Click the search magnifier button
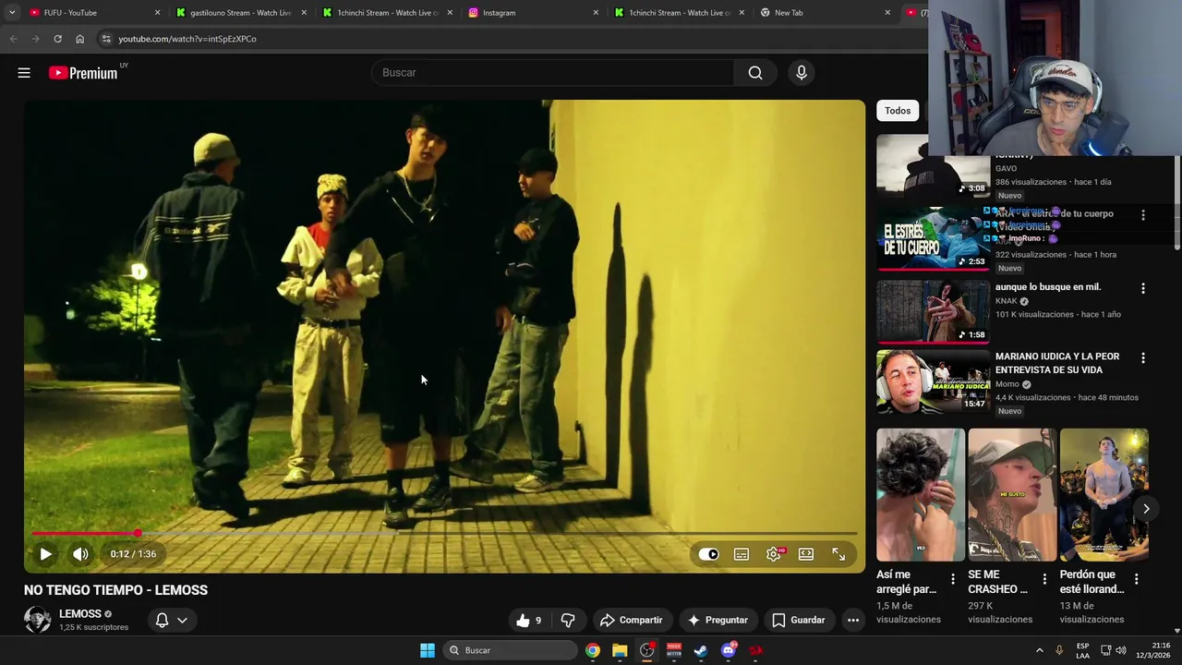Image resolution: width=1182 pixels, height=665 pixels. (755, 73)
